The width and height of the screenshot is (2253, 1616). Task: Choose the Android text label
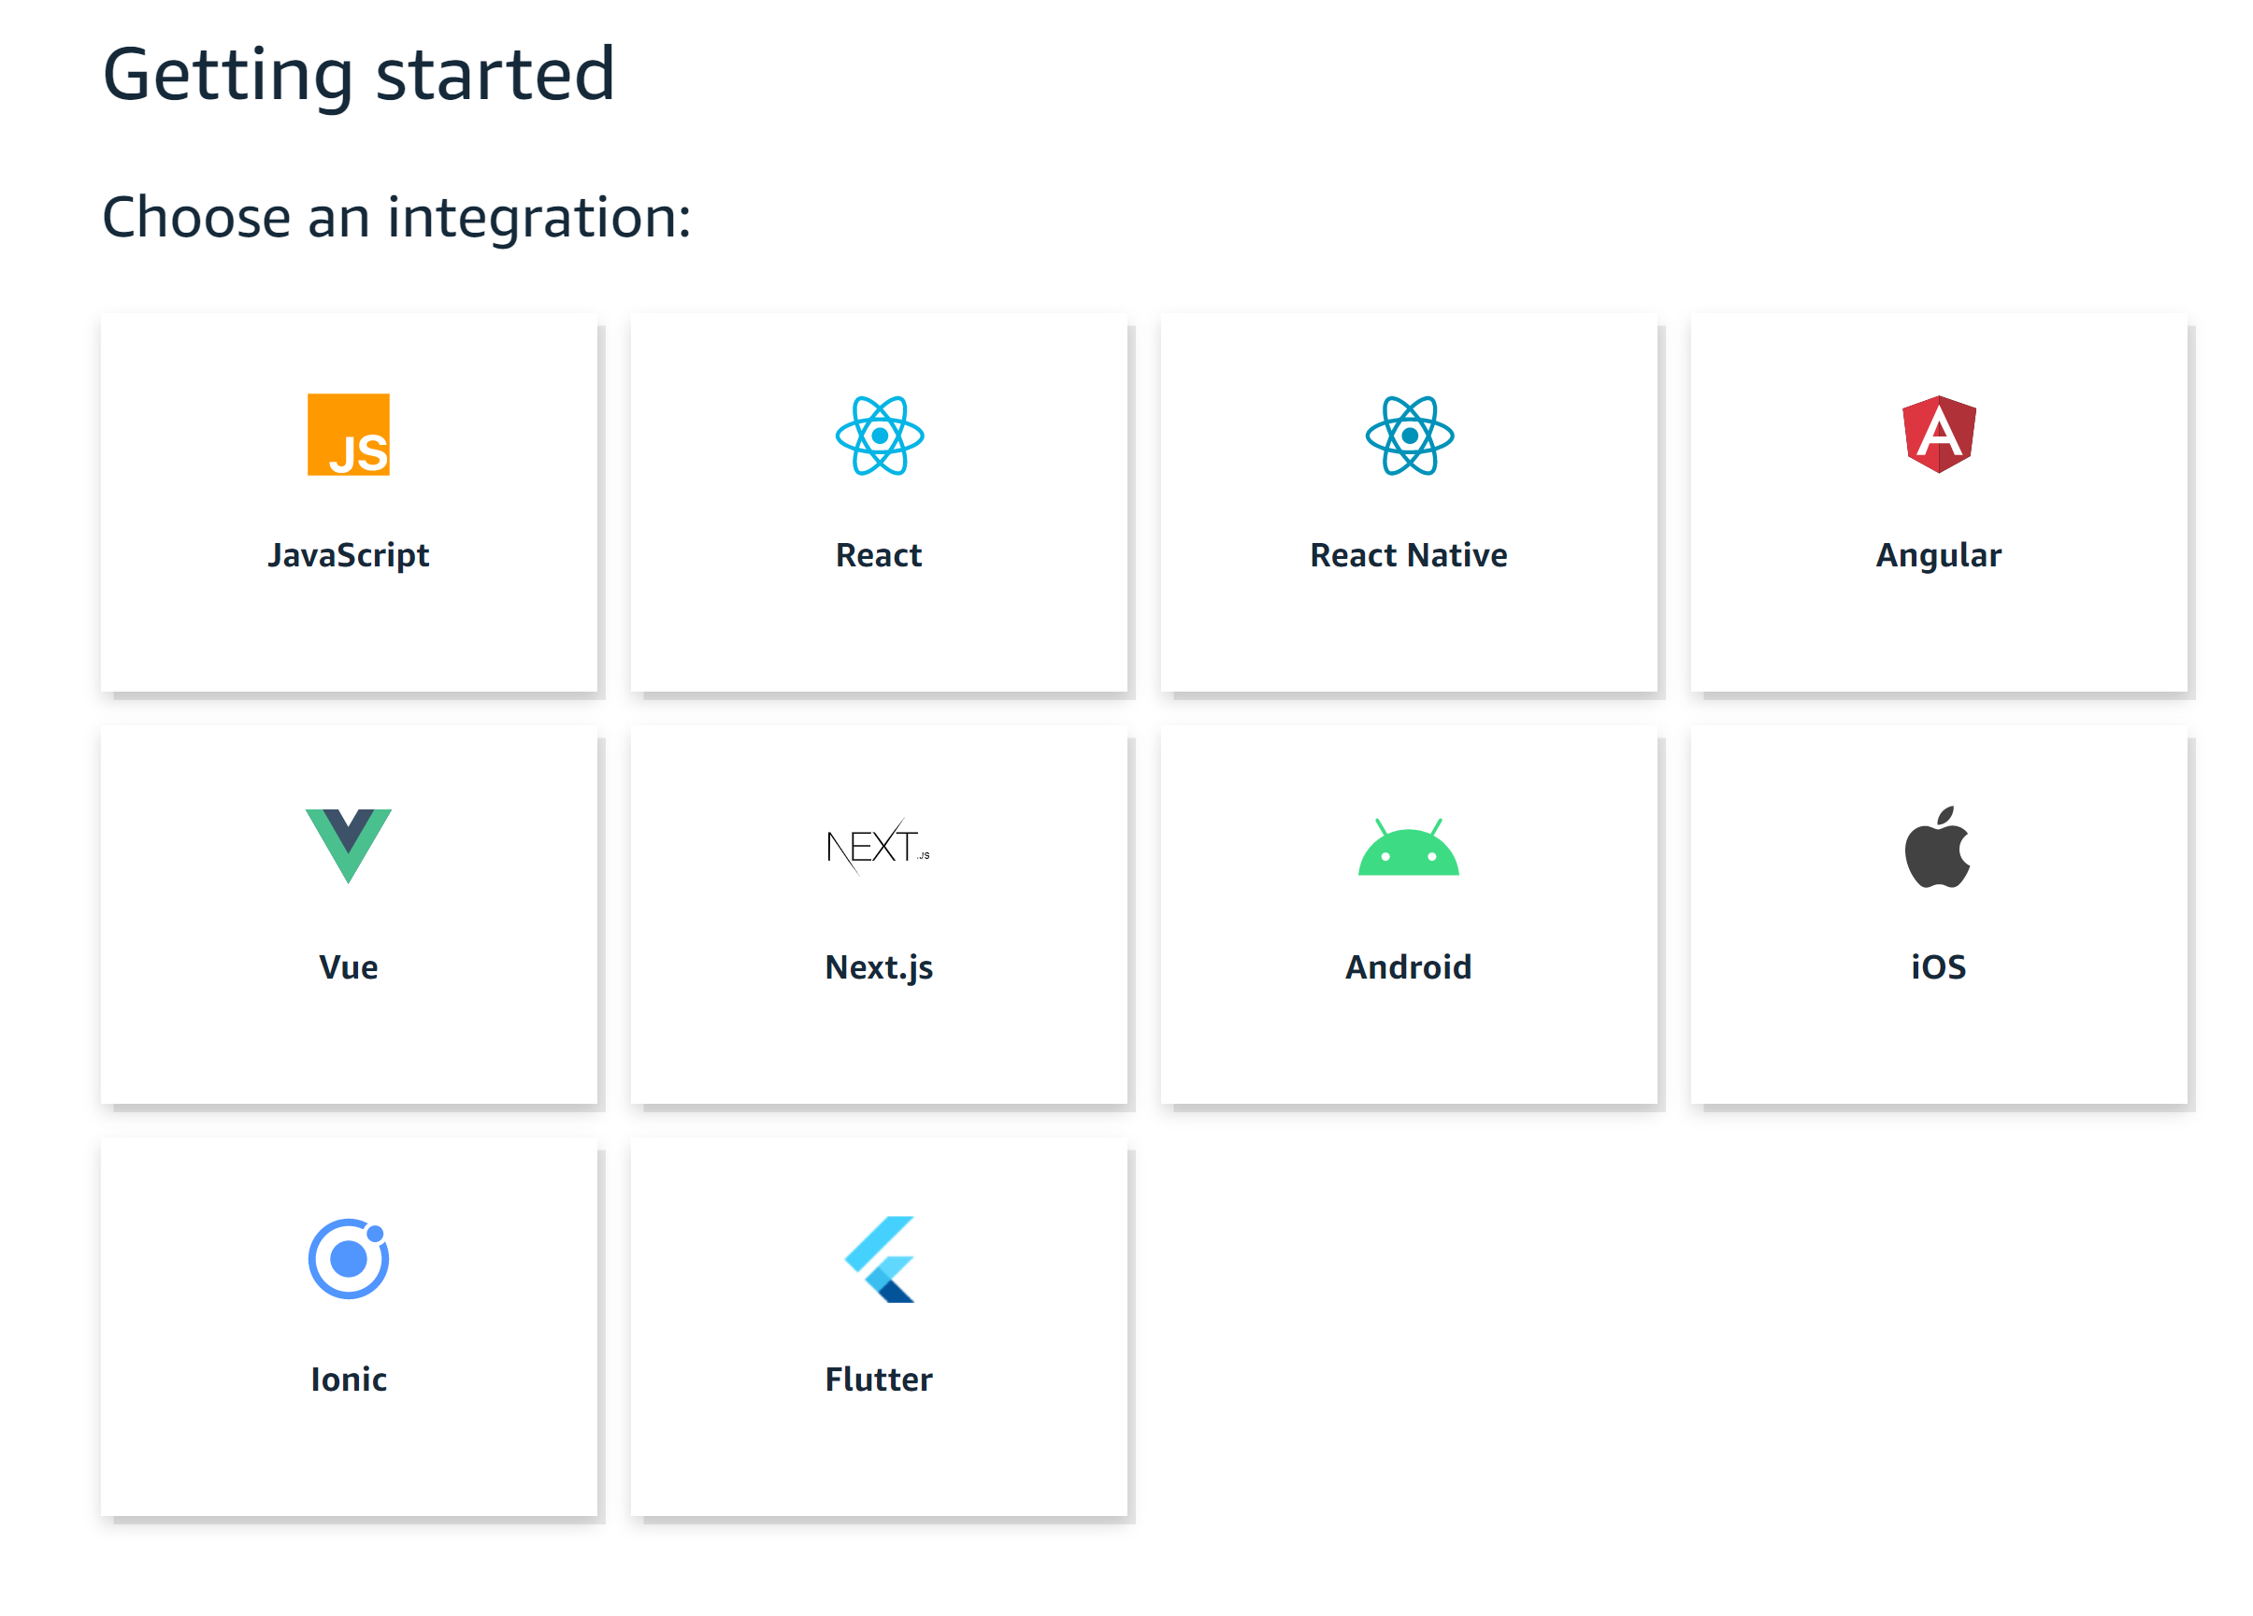tap(1409, 966)
